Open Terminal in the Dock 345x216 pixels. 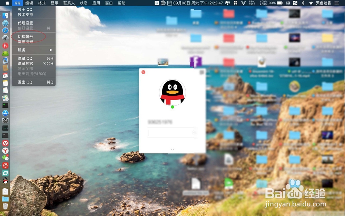[x=5, y=135]
